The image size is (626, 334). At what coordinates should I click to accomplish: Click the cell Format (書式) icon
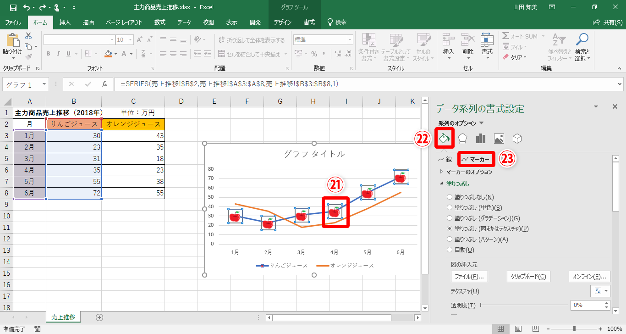487,39
